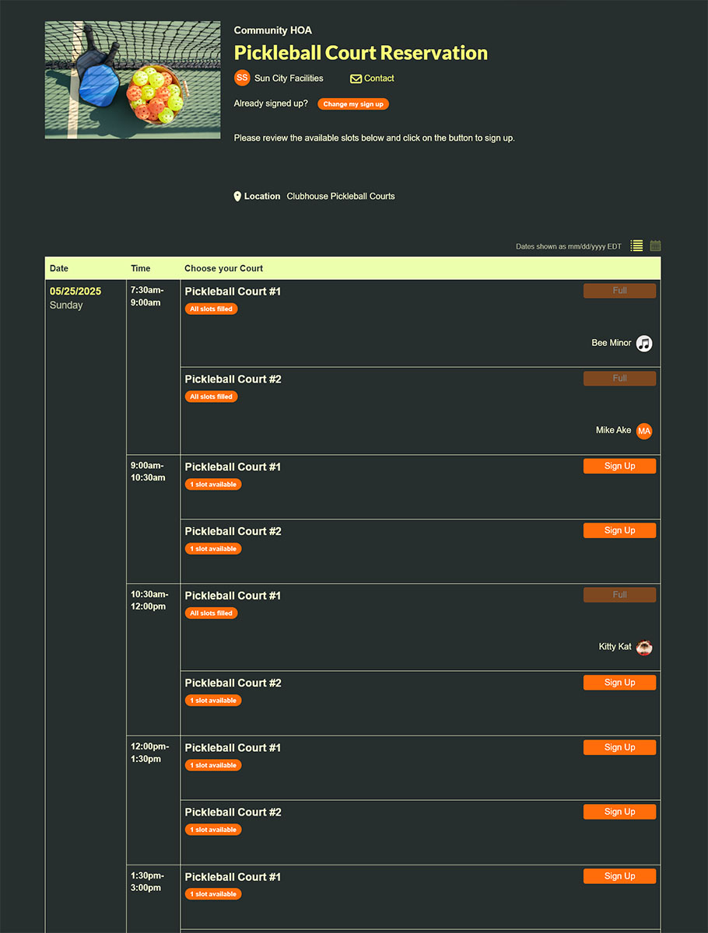Image resolution: width=708 pixels, height=933 pixels.
Task: Sign up for 9:00am Pickleball Court #2
Action: click(x=619, y=530)
